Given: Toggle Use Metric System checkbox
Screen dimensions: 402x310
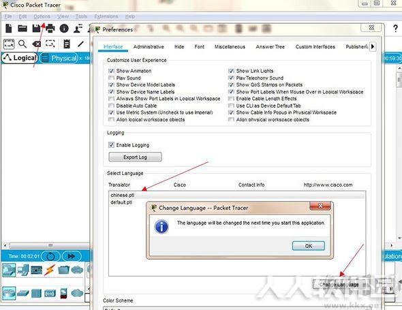Looking at the screenshot, I should (x=111, y=112).
